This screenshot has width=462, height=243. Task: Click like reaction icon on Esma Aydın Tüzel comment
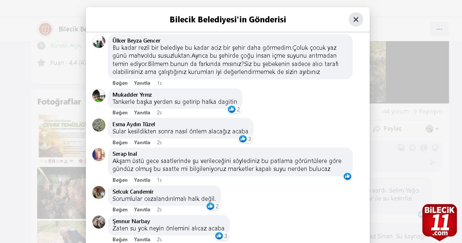(x=243, y=139)
